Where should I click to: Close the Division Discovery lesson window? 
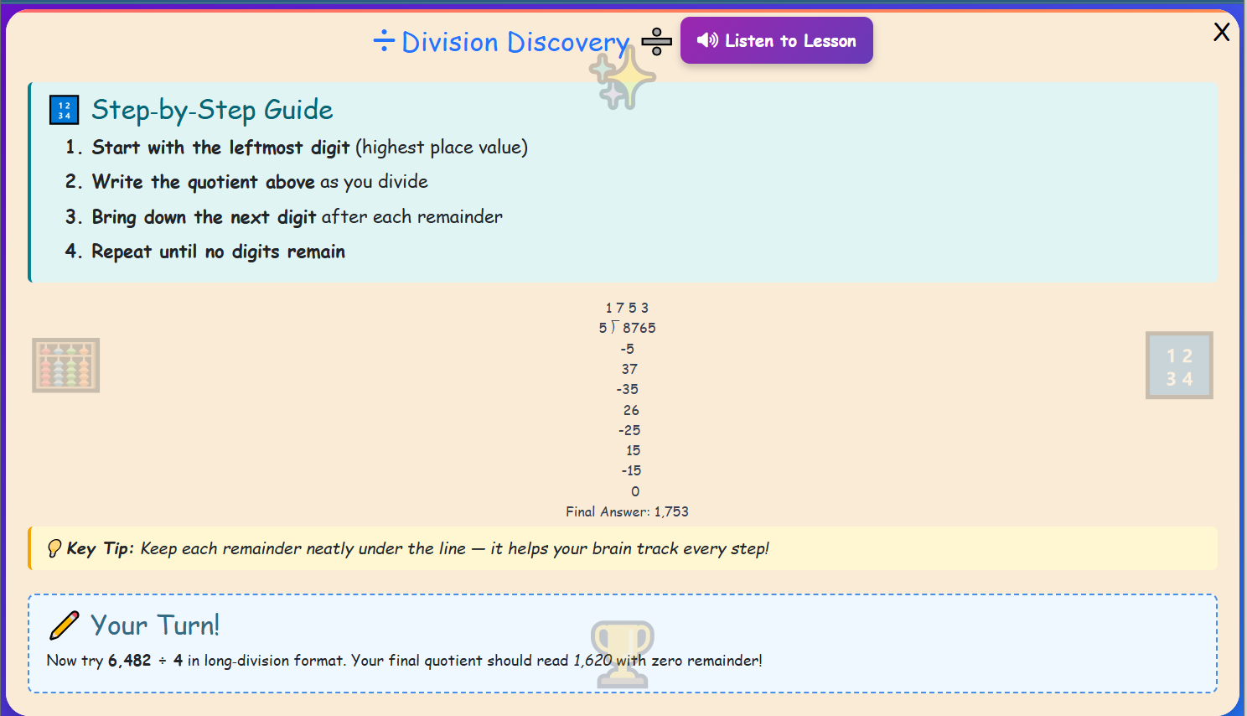1222,32
